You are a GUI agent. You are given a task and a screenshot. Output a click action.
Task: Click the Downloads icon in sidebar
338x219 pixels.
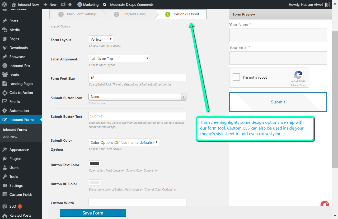coord(5,48)
